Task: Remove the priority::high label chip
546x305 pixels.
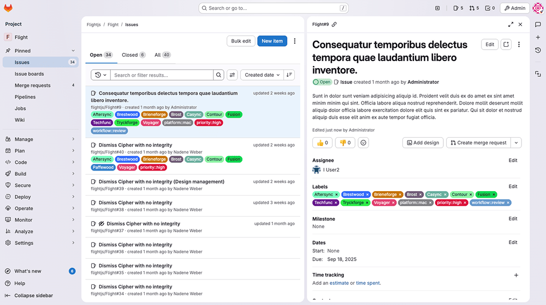Action: click(465, 203)
